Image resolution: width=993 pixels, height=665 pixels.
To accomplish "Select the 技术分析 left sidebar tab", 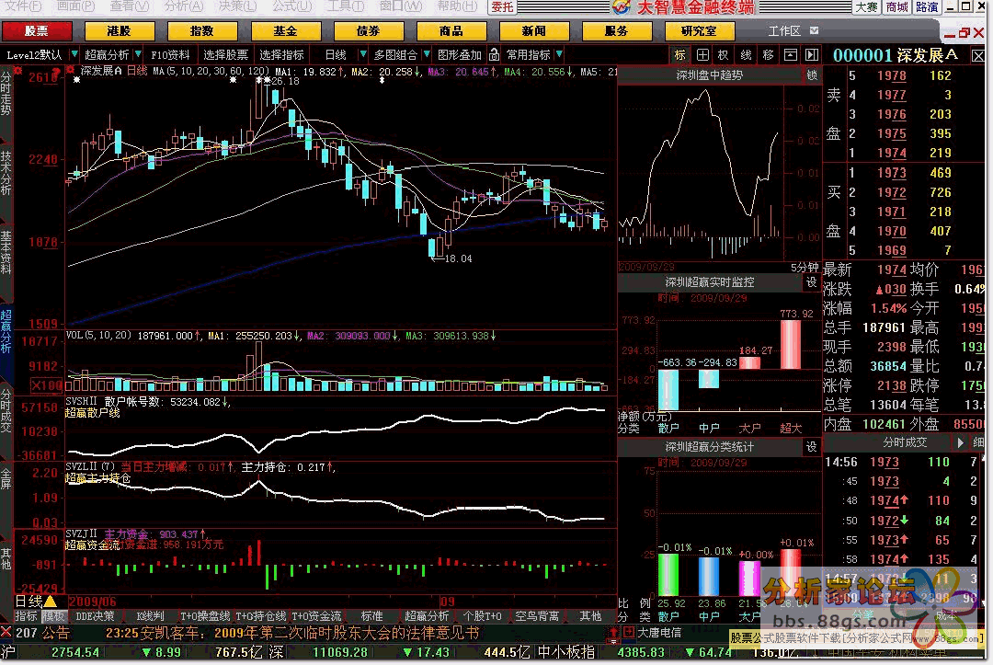I will coord(6,172).
